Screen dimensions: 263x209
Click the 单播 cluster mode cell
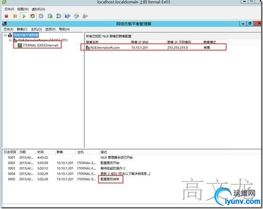pos(206,48)
